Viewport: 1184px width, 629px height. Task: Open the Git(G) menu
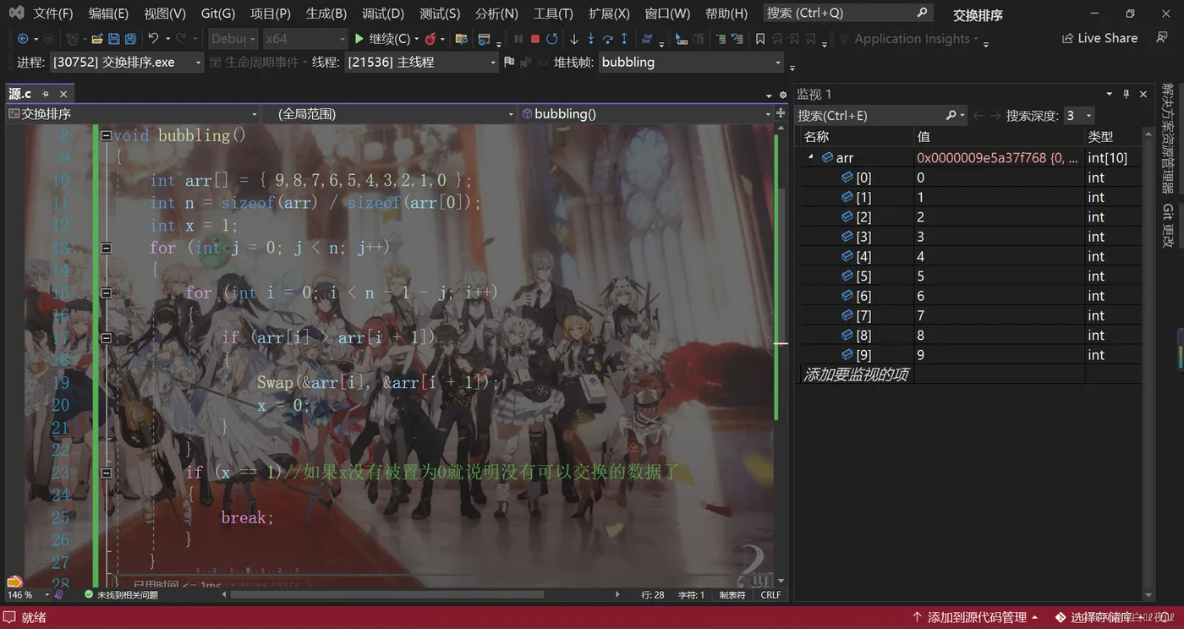point(218,14)
